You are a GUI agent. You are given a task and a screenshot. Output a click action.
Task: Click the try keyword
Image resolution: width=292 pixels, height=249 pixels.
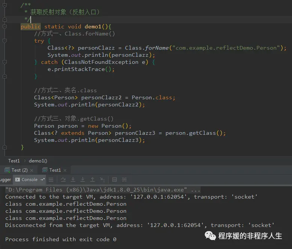click(x=39, y=41)
